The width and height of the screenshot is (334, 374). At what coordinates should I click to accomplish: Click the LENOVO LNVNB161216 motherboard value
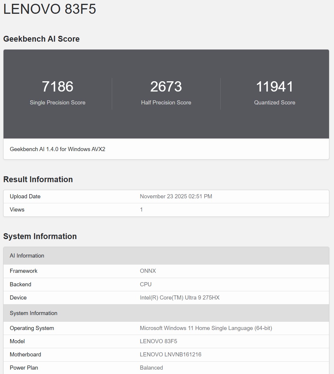170,354
